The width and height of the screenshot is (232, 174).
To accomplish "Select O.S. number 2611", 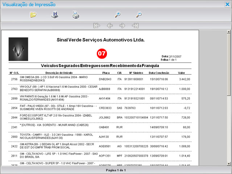I will (14, 156).
